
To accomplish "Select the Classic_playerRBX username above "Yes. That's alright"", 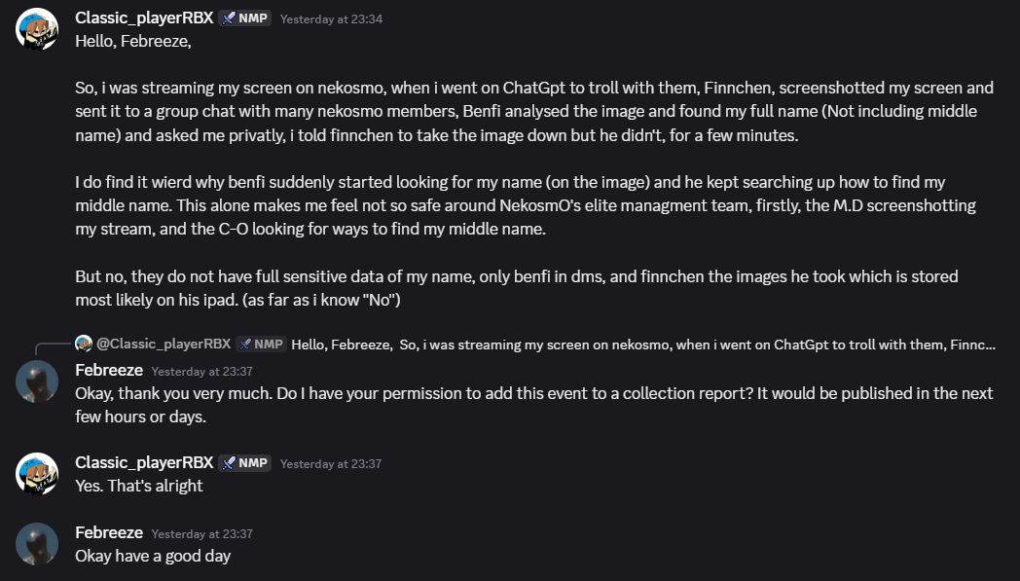I will [x=144, y=463].
